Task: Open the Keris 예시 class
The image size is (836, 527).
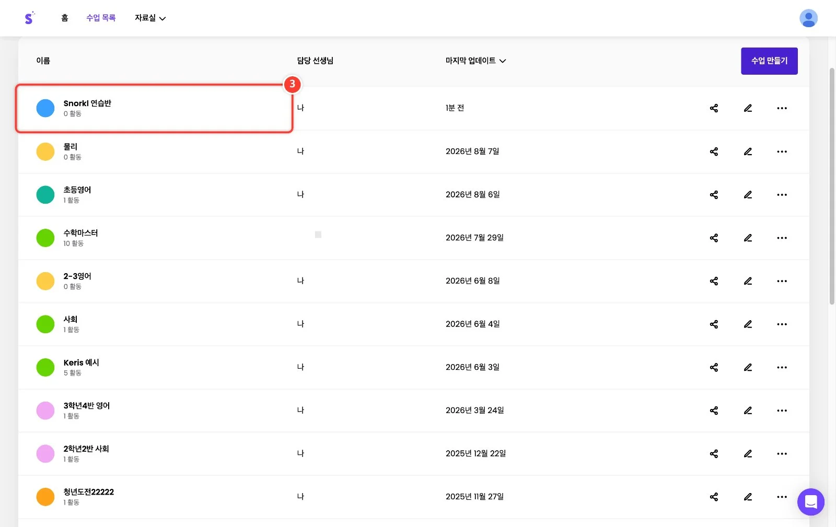Action: coord(81,362)
